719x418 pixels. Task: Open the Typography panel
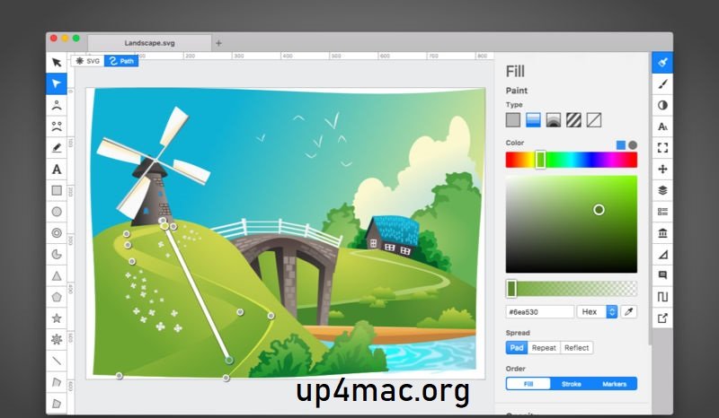[662, 126]
